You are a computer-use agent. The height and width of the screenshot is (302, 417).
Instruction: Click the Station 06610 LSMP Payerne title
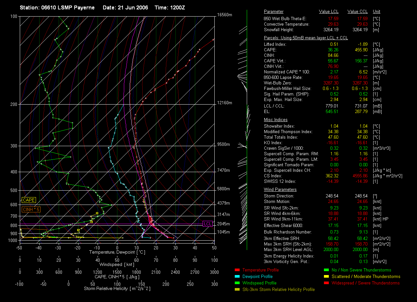(x=57, y=7)
